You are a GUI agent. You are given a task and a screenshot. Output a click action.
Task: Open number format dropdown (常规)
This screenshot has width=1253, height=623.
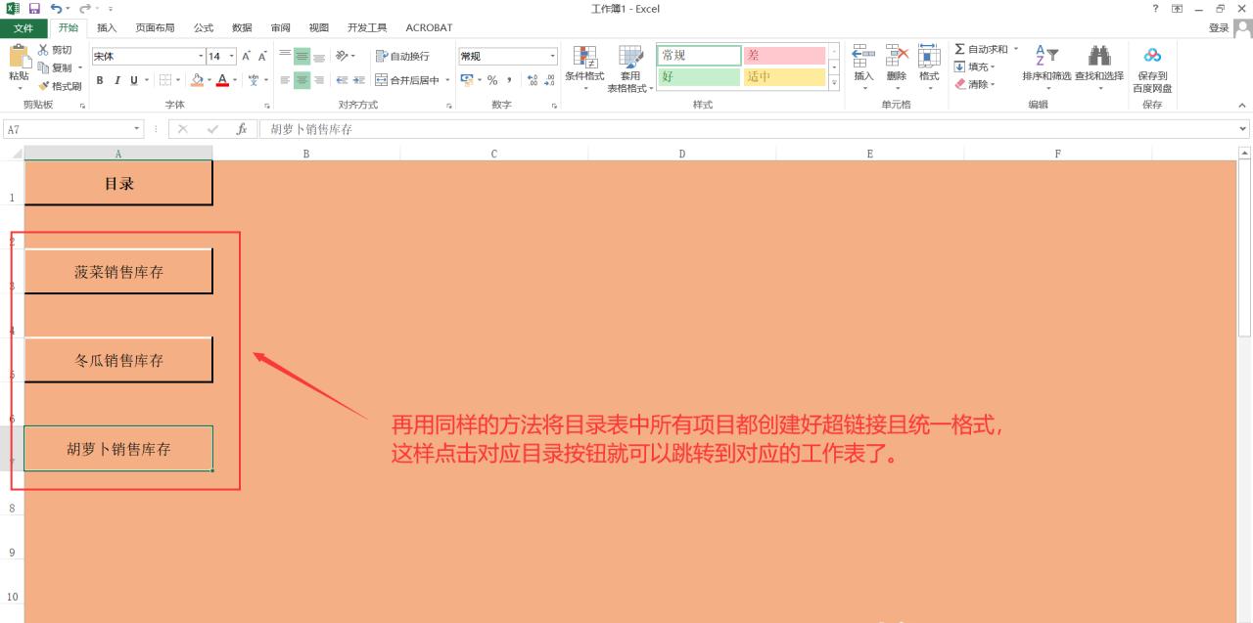click(552, 56)
